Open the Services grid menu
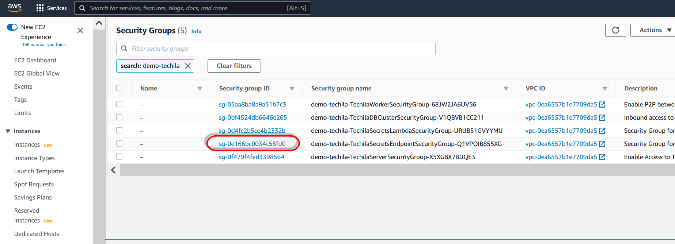 tap(40, 8)
